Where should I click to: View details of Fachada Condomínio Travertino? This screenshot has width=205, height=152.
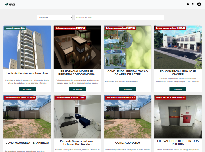(27, 89)
